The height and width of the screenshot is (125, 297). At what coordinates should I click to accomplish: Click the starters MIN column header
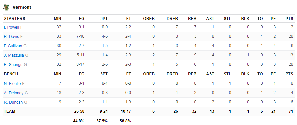click(x=57, y=19)
